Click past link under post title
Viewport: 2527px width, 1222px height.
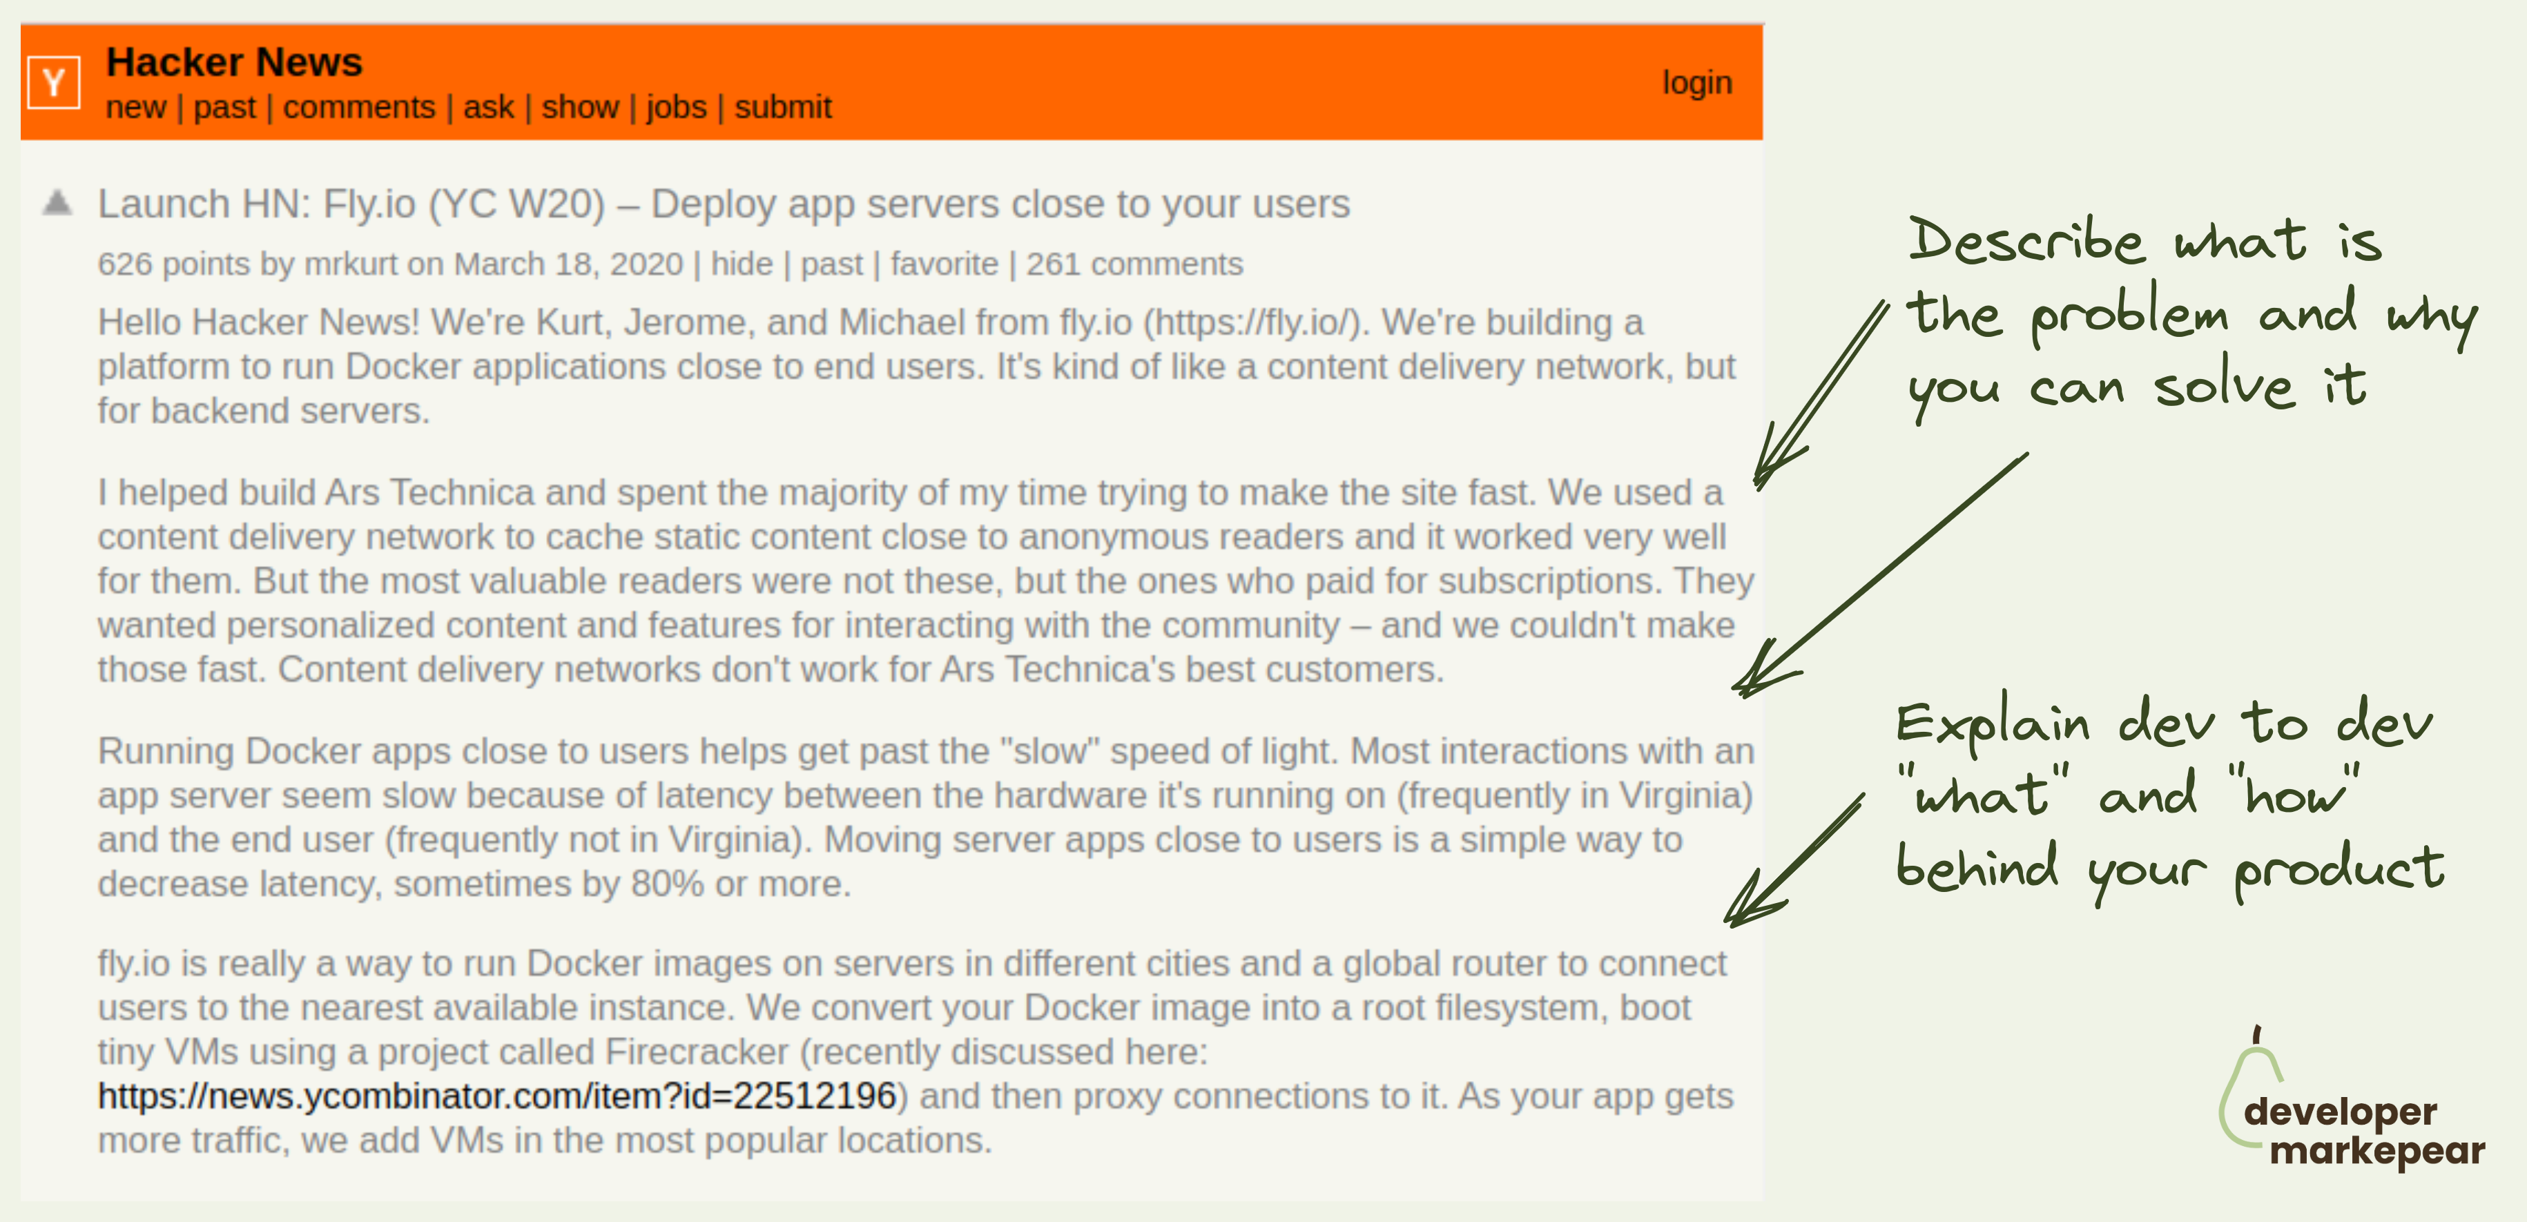click(x=832, y=264)
